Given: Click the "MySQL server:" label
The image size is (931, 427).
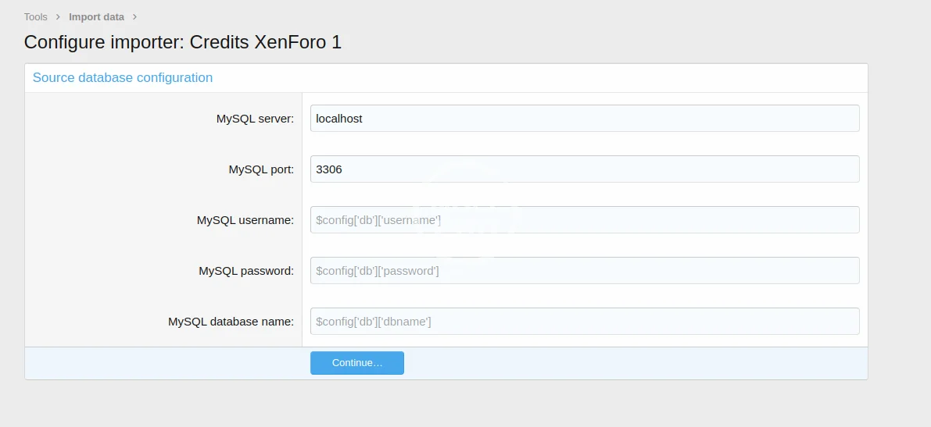Looking at the screenshot, I should click(255, 119).
